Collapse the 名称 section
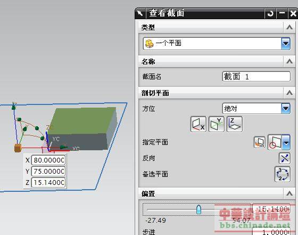Viewport: 298px width, 235px height. point(289,61)
